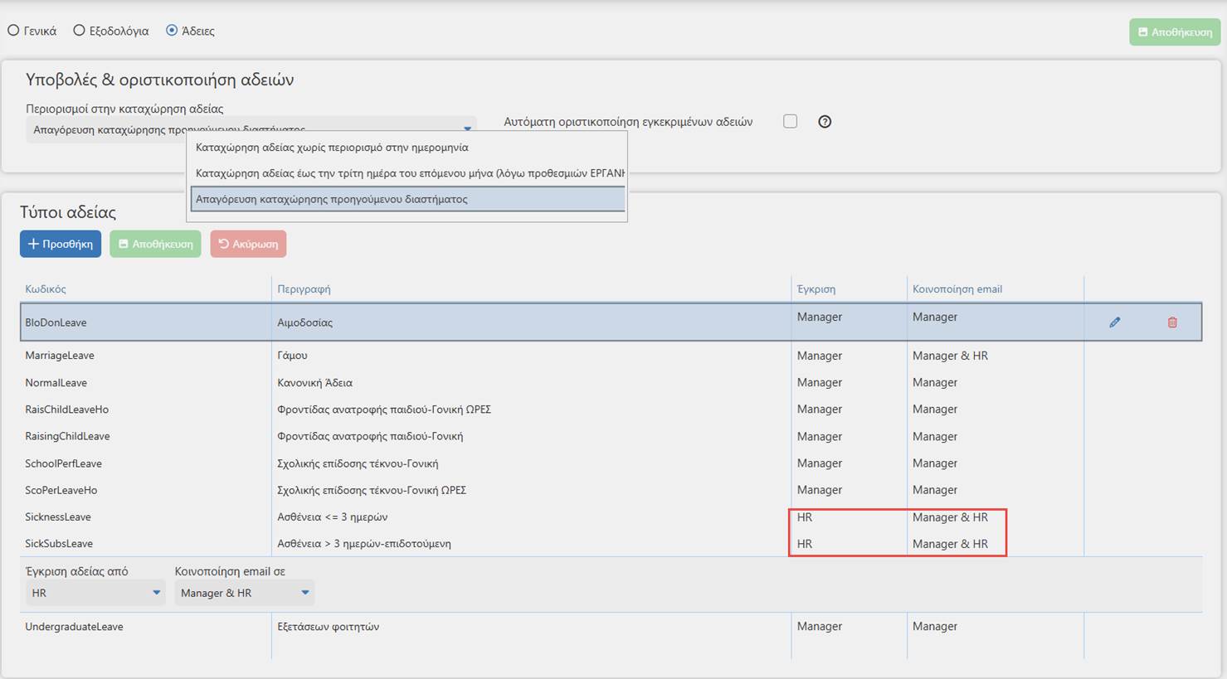
Task: Click description Φροντίδας ανατροφής παιδιού-Γονική ΩΡΕΣ
Action: [x=384, y=410]
